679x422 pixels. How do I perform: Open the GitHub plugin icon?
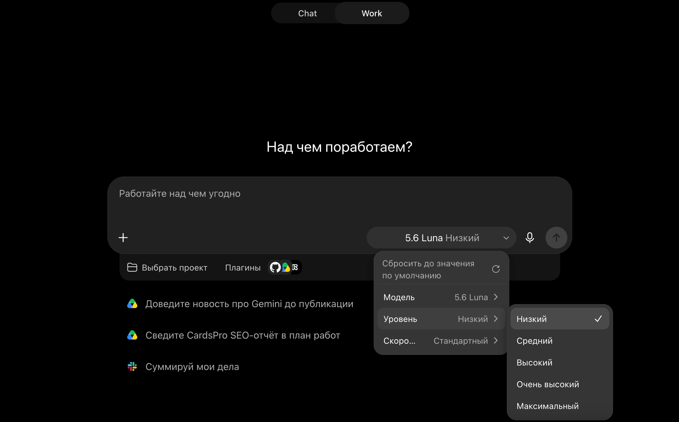tap(275, 267)
